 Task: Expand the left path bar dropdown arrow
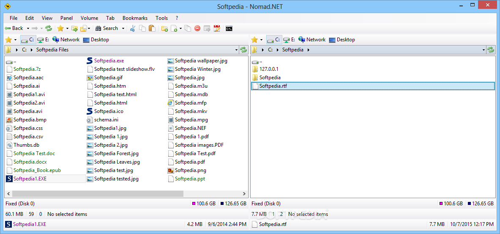[x=237, y=50]
